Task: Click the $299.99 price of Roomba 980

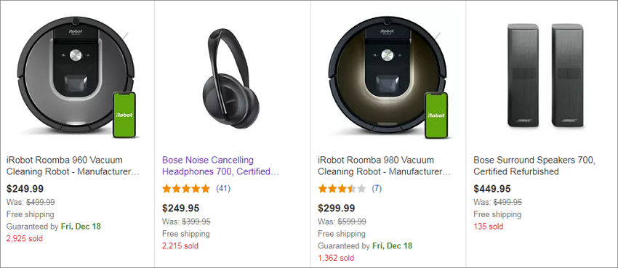Action: click(337, 208)
